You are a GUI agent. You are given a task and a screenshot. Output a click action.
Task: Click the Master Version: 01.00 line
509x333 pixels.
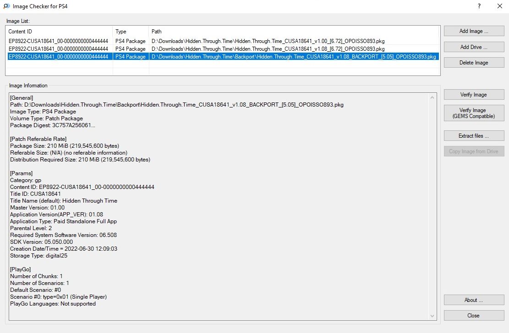[x=37, y=208]
